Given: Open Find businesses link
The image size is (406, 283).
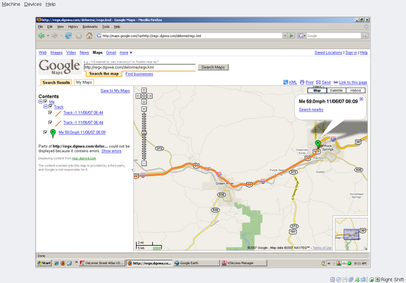Looking at the screenshot, I should [139, 74].
